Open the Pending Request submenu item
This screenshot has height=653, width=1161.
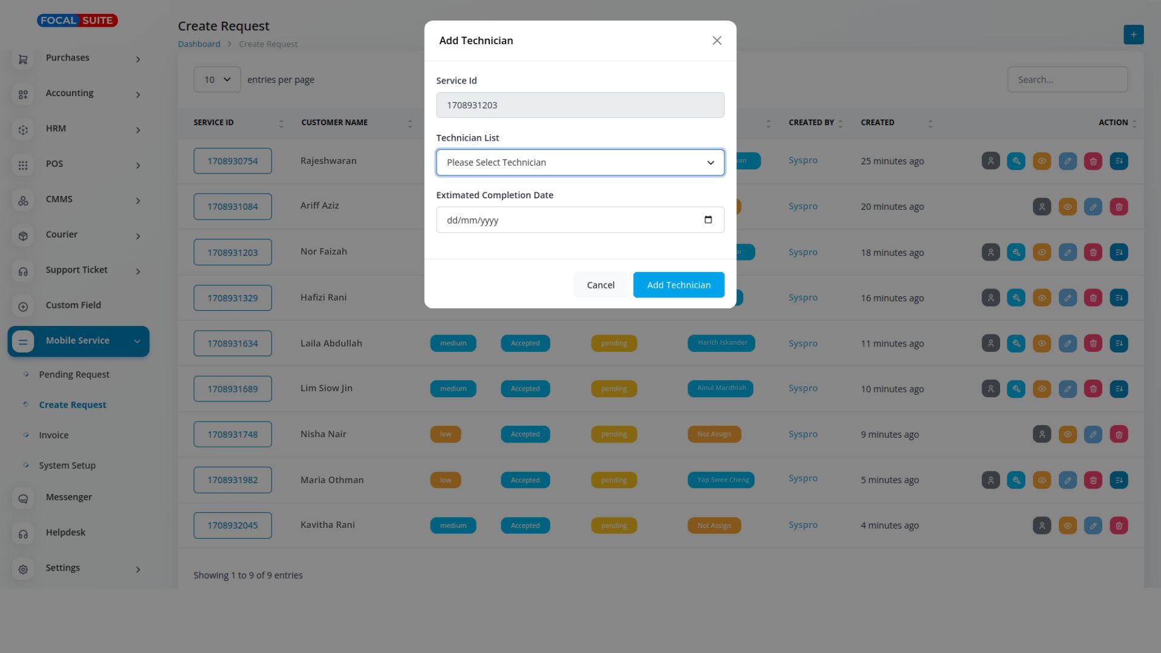point(74,375)
